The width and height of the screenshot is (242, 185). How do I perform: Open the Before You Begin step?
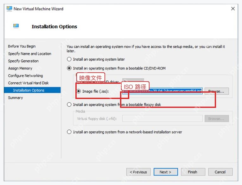tap(22, 46)
